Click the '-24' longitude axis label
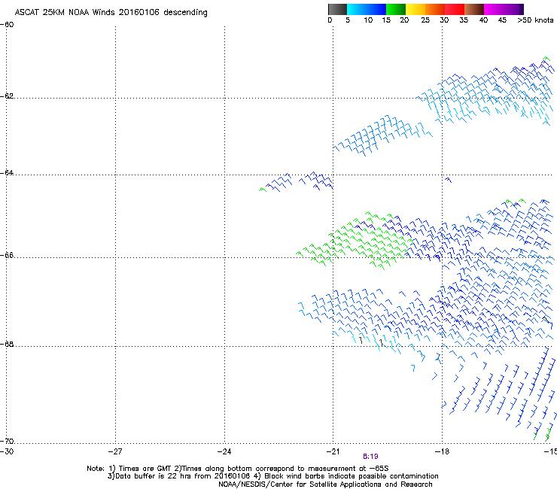The image size is (557, 489). [224, 451]
